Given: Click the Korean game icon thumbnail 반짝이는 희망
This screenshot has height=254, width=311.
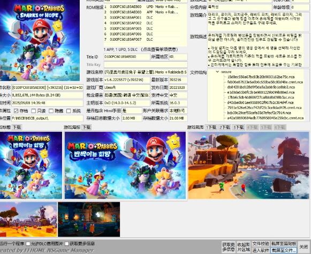Looking at the screenshot, I should [x=31, y=165].
